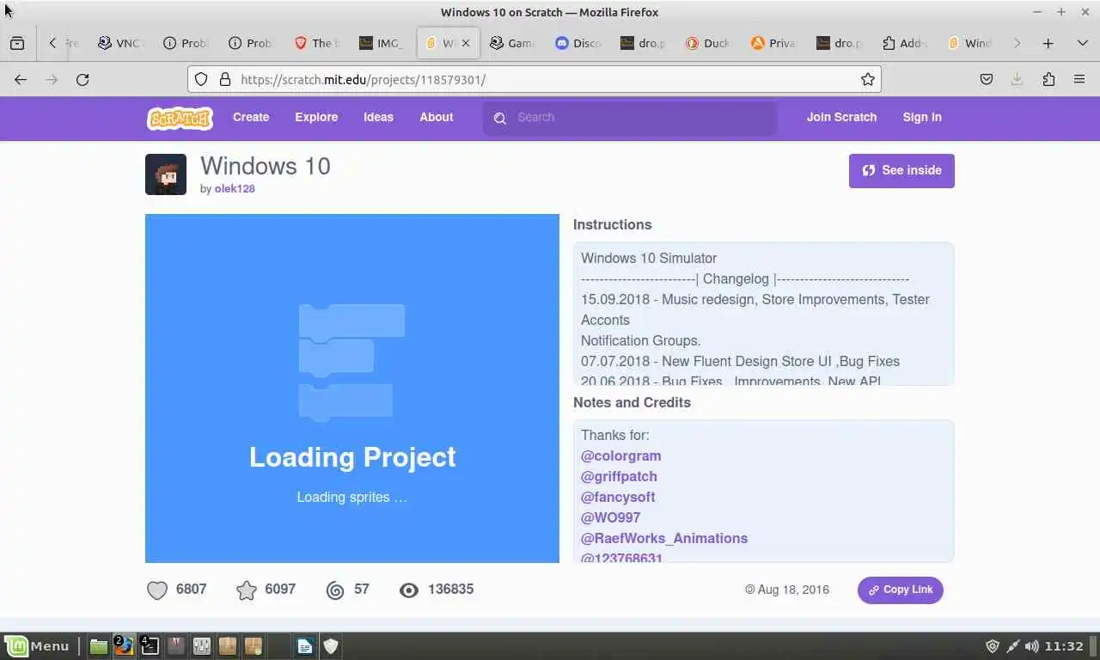
Task: Switch to the VNC tab
Action: pyautogui.click(x=120, y=43)
